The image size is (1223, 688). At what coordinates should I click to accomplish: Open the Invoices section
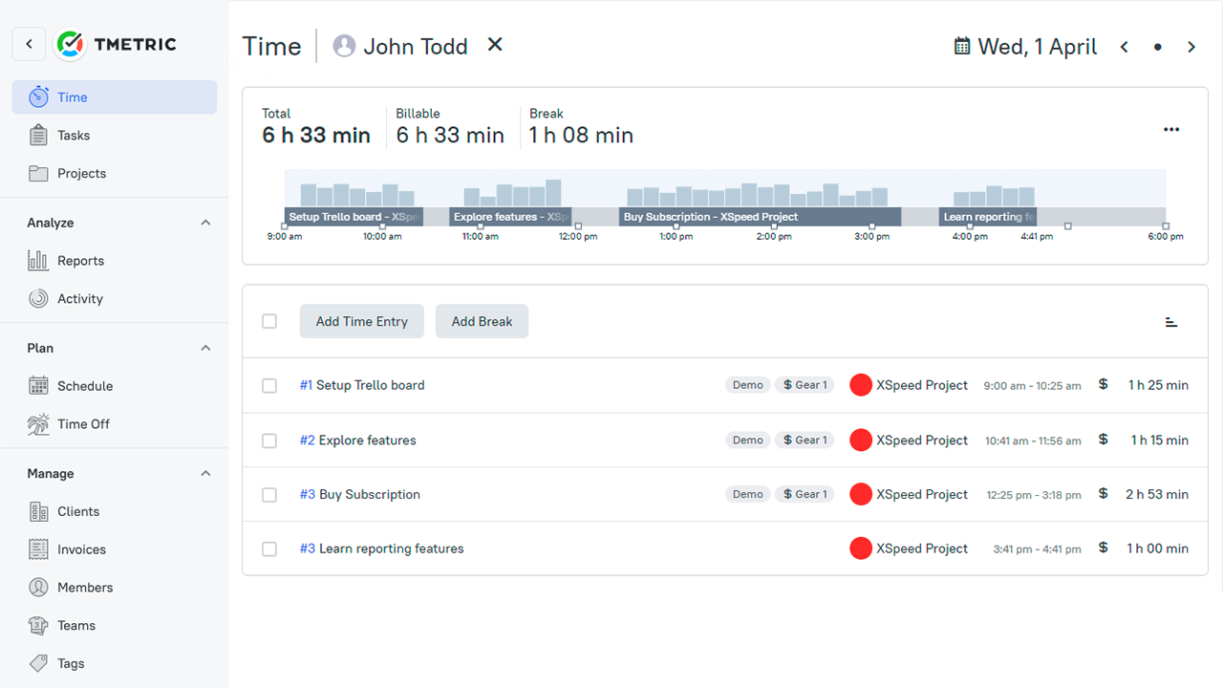(x=80, y=549)
